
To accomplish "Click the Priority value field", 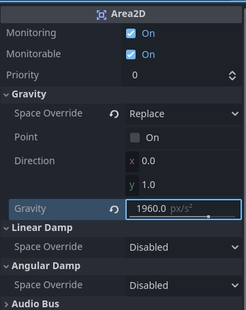I will [x=177, y=76].
